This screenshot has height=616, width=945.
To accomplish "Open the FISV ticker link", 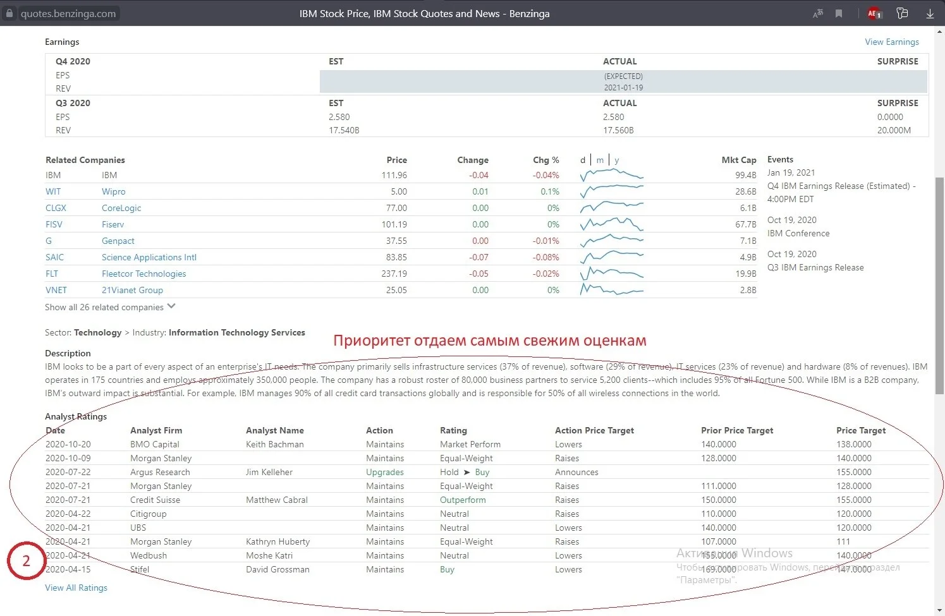I will (54, 224).
